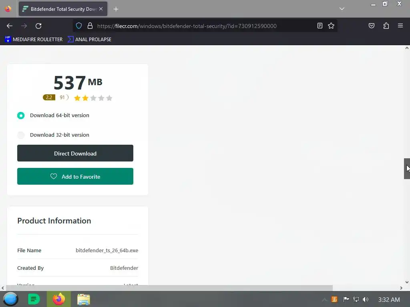Select the Bitdefender Total Security Download tab
Image resolution: width=410 pixels, height=307 pixels.
[x=63, y=9]
